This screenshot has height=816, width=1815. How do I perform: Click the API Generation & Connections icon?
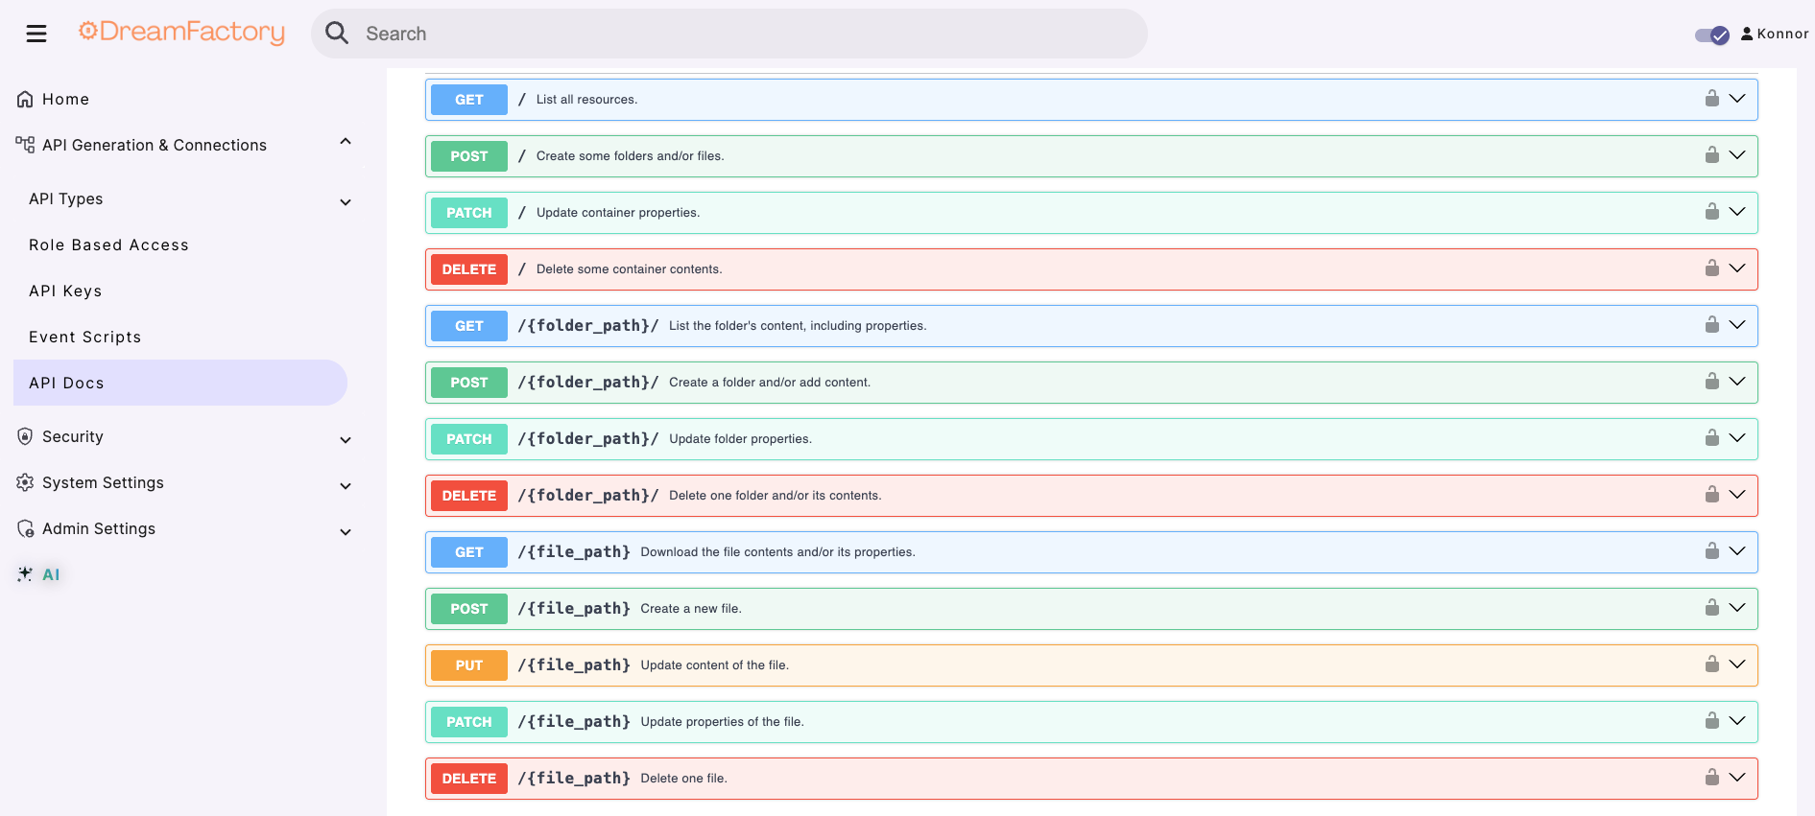pyautogui.click(x=25, y=145)
